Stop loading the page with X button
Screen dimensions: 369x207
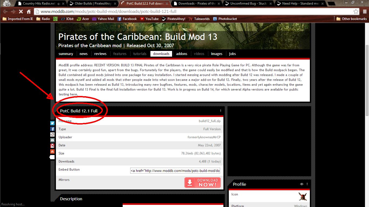[x=21, y=12]
